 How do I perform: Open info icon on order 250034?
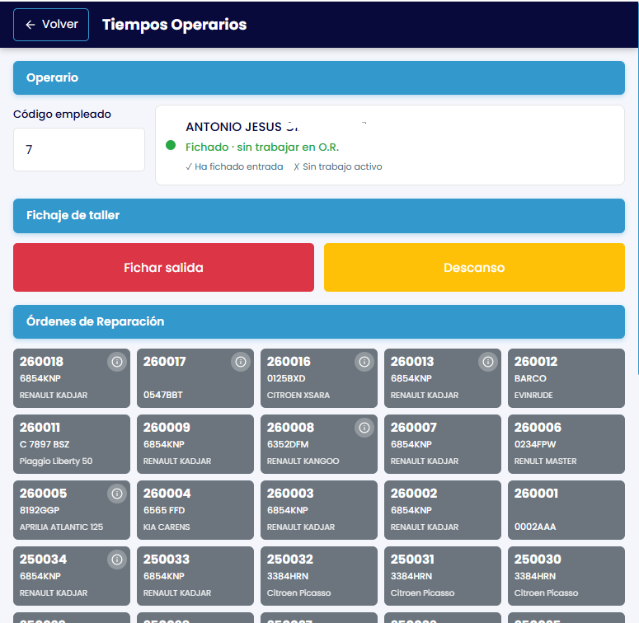pos(117,560)
